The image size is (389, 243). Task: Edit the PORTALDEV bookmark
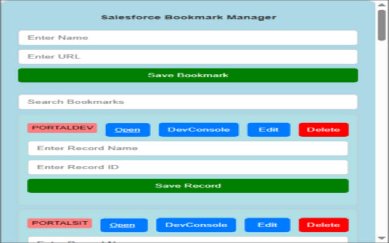[x=268, y=129]
